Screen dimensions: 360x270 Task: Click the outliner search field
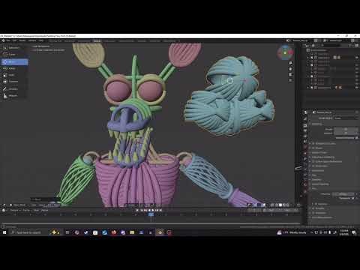pos(331,46)
